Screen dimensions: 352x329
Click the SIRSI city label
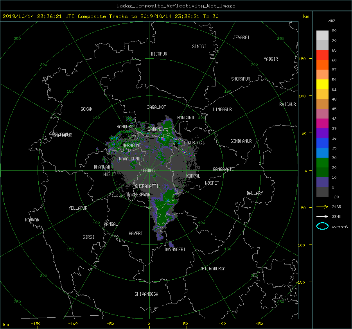pos(88,237)
